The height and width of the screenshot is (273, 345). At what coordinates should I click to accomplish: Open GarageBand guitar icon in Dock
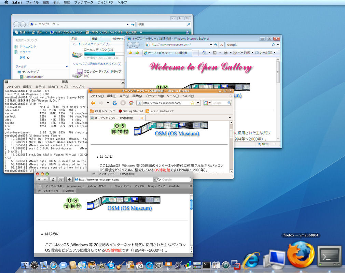(120, 265)
